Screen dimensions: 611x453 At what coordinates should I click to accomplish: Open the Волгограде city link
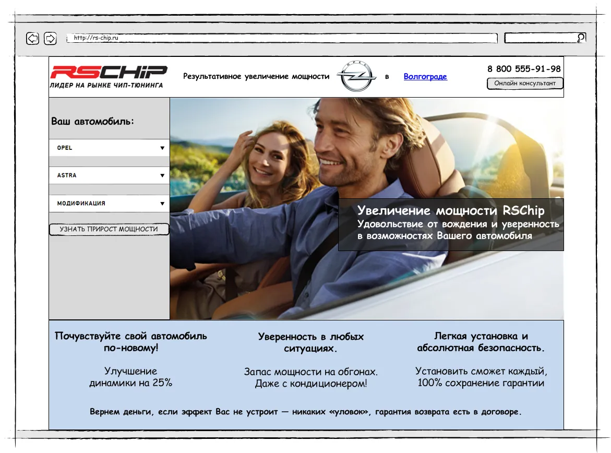click(x=425, y=77)
